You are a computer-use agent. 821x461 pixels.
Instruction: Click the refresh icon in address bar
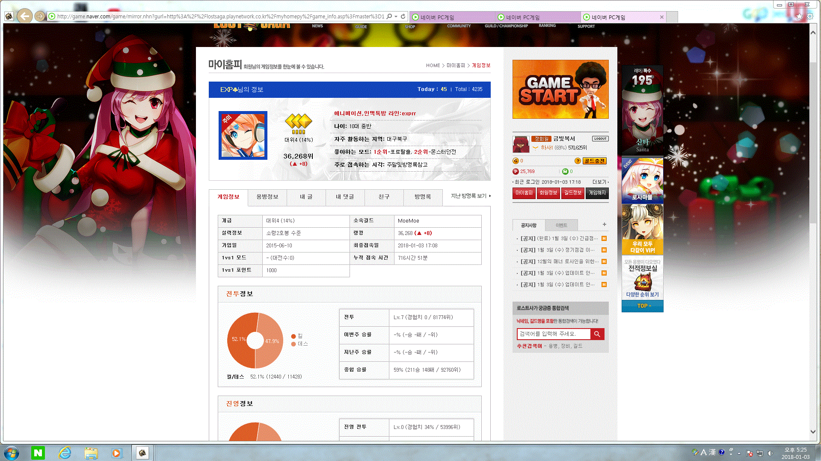pyautogui.click(x=403, y=17)
